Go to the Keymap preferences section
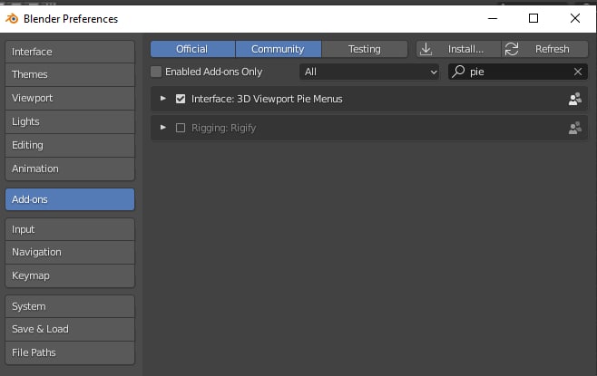This screenshot has width=597, height=376. tap(70, 275)
